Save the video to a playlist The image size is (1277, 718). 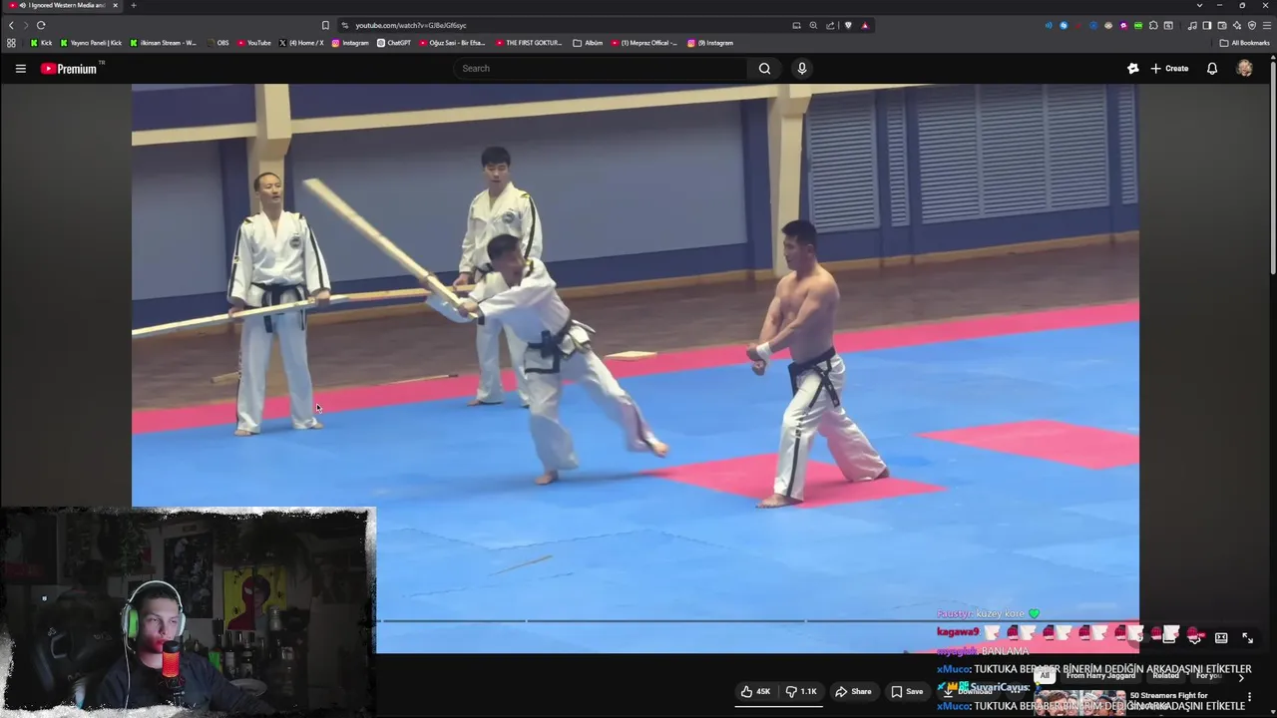(907, 691)
